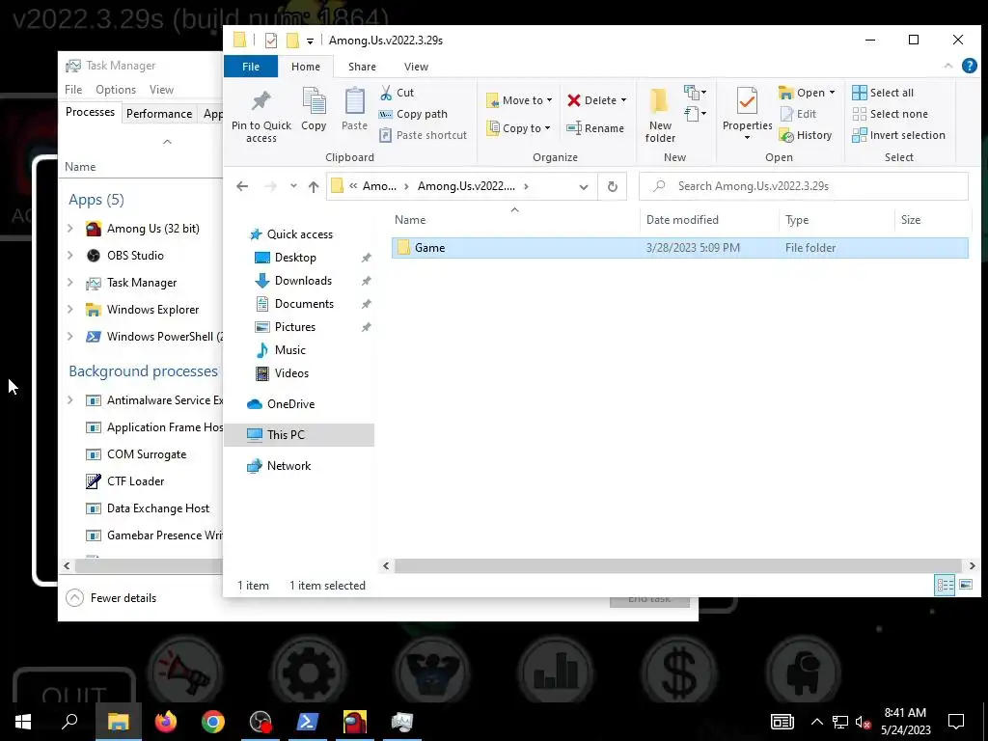The image size is (988, 741).
Task: Expand Windows Explorer process entry
Action: pos(70,310)
